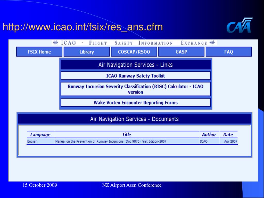The image size is (264, 198).
Task: Click the NZ Airport Assn Conference footer text
Action: (x=132, y=185)
